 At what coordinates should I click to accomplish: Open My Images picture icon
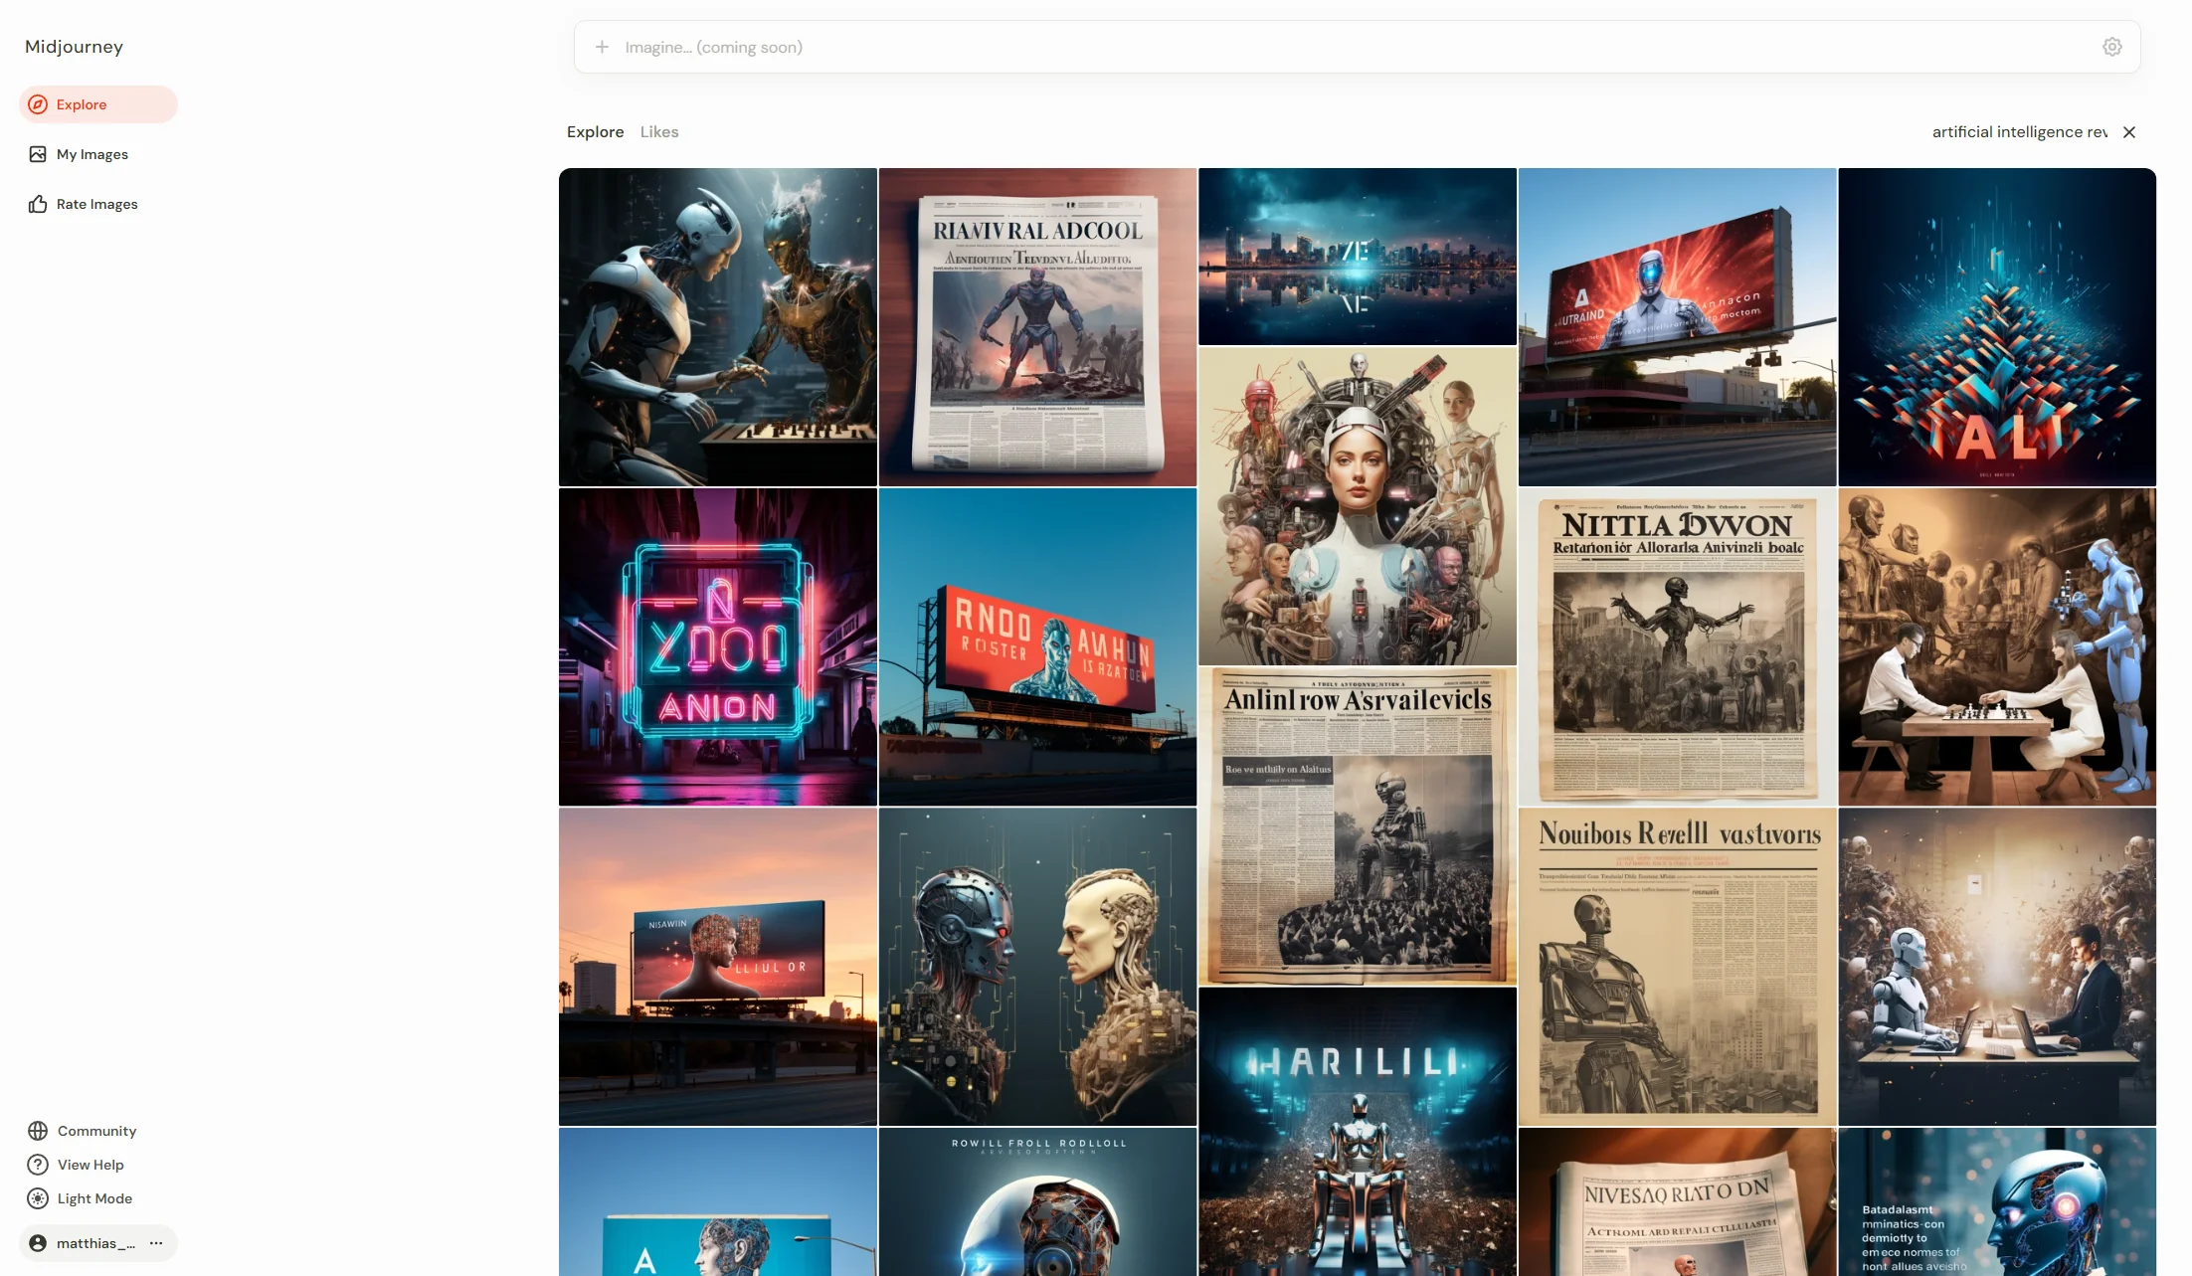[x=38, y=154]
